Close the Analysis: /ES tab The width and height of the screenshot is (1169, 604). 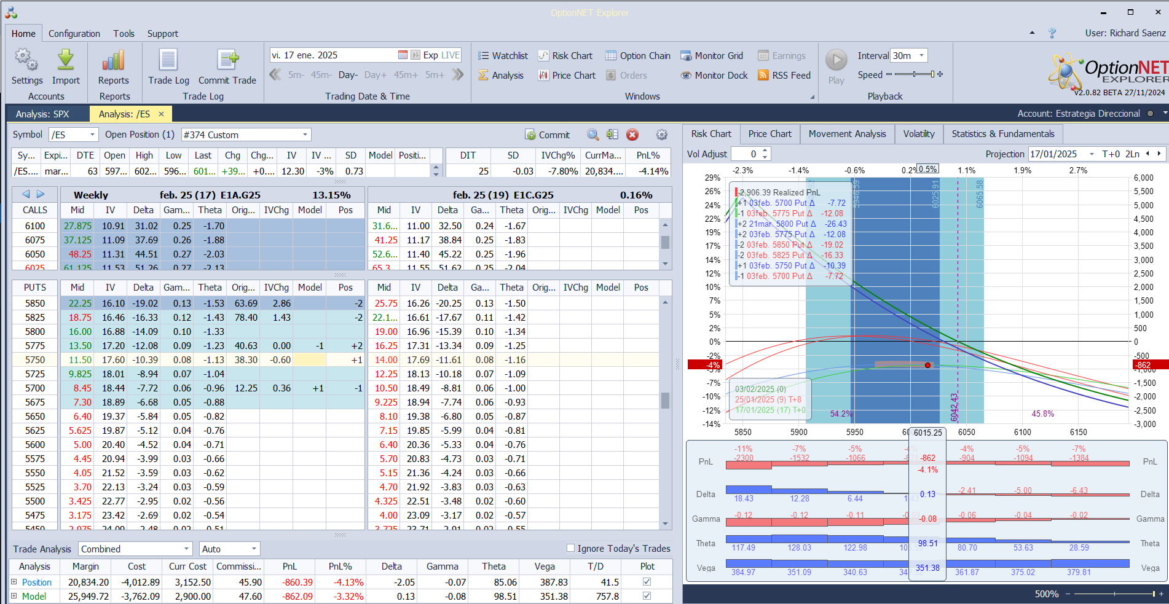pos(161,114)
